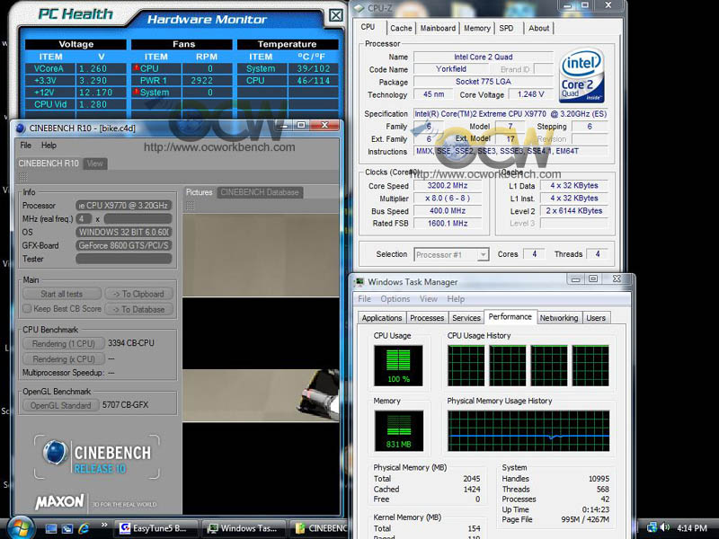
Task: Open Task Manager View menu
Action: pos(429,299)
